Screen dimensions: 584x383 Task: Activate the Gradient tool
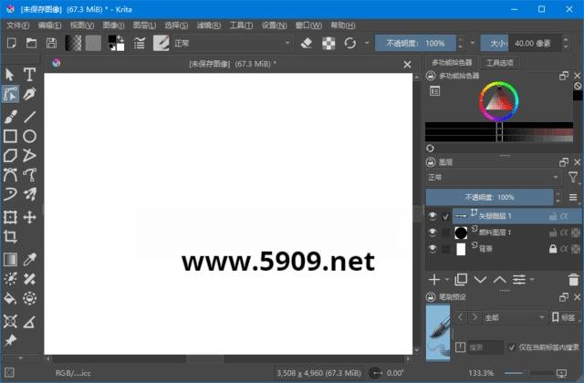[x=10, y=259]
